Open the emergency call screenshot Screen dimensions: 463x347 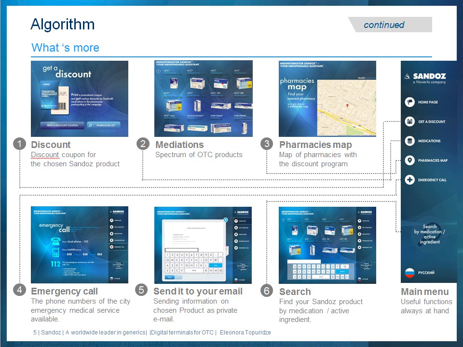tap(80, 245)
